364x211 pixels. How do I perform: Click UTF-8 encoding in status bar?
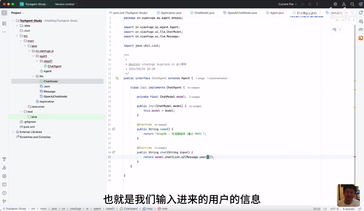334,209
